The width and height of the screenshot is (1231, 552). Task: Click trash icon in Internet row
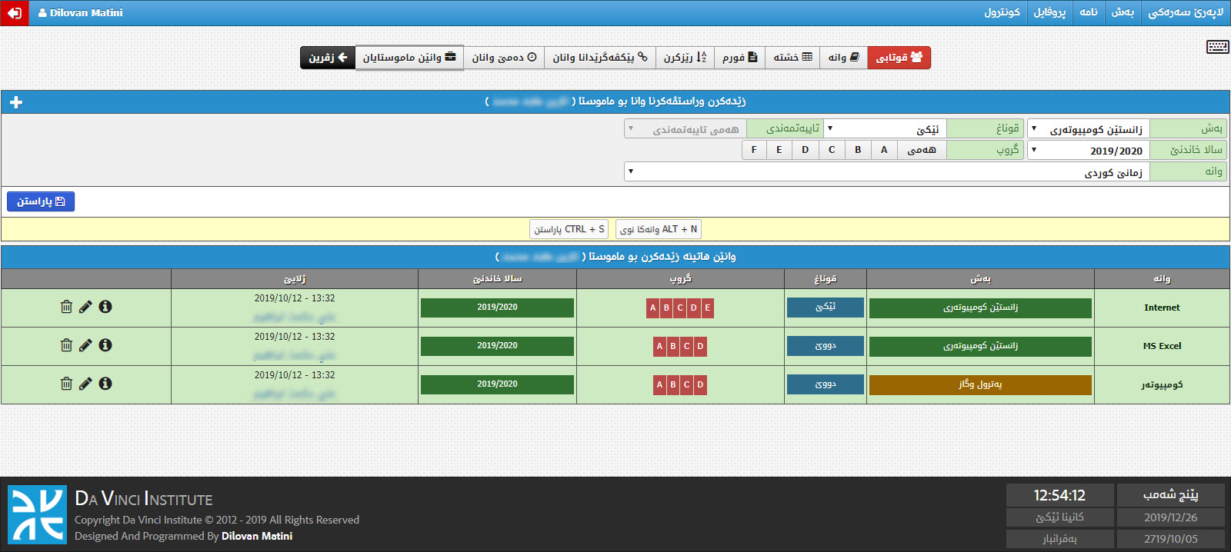[66, 307]
